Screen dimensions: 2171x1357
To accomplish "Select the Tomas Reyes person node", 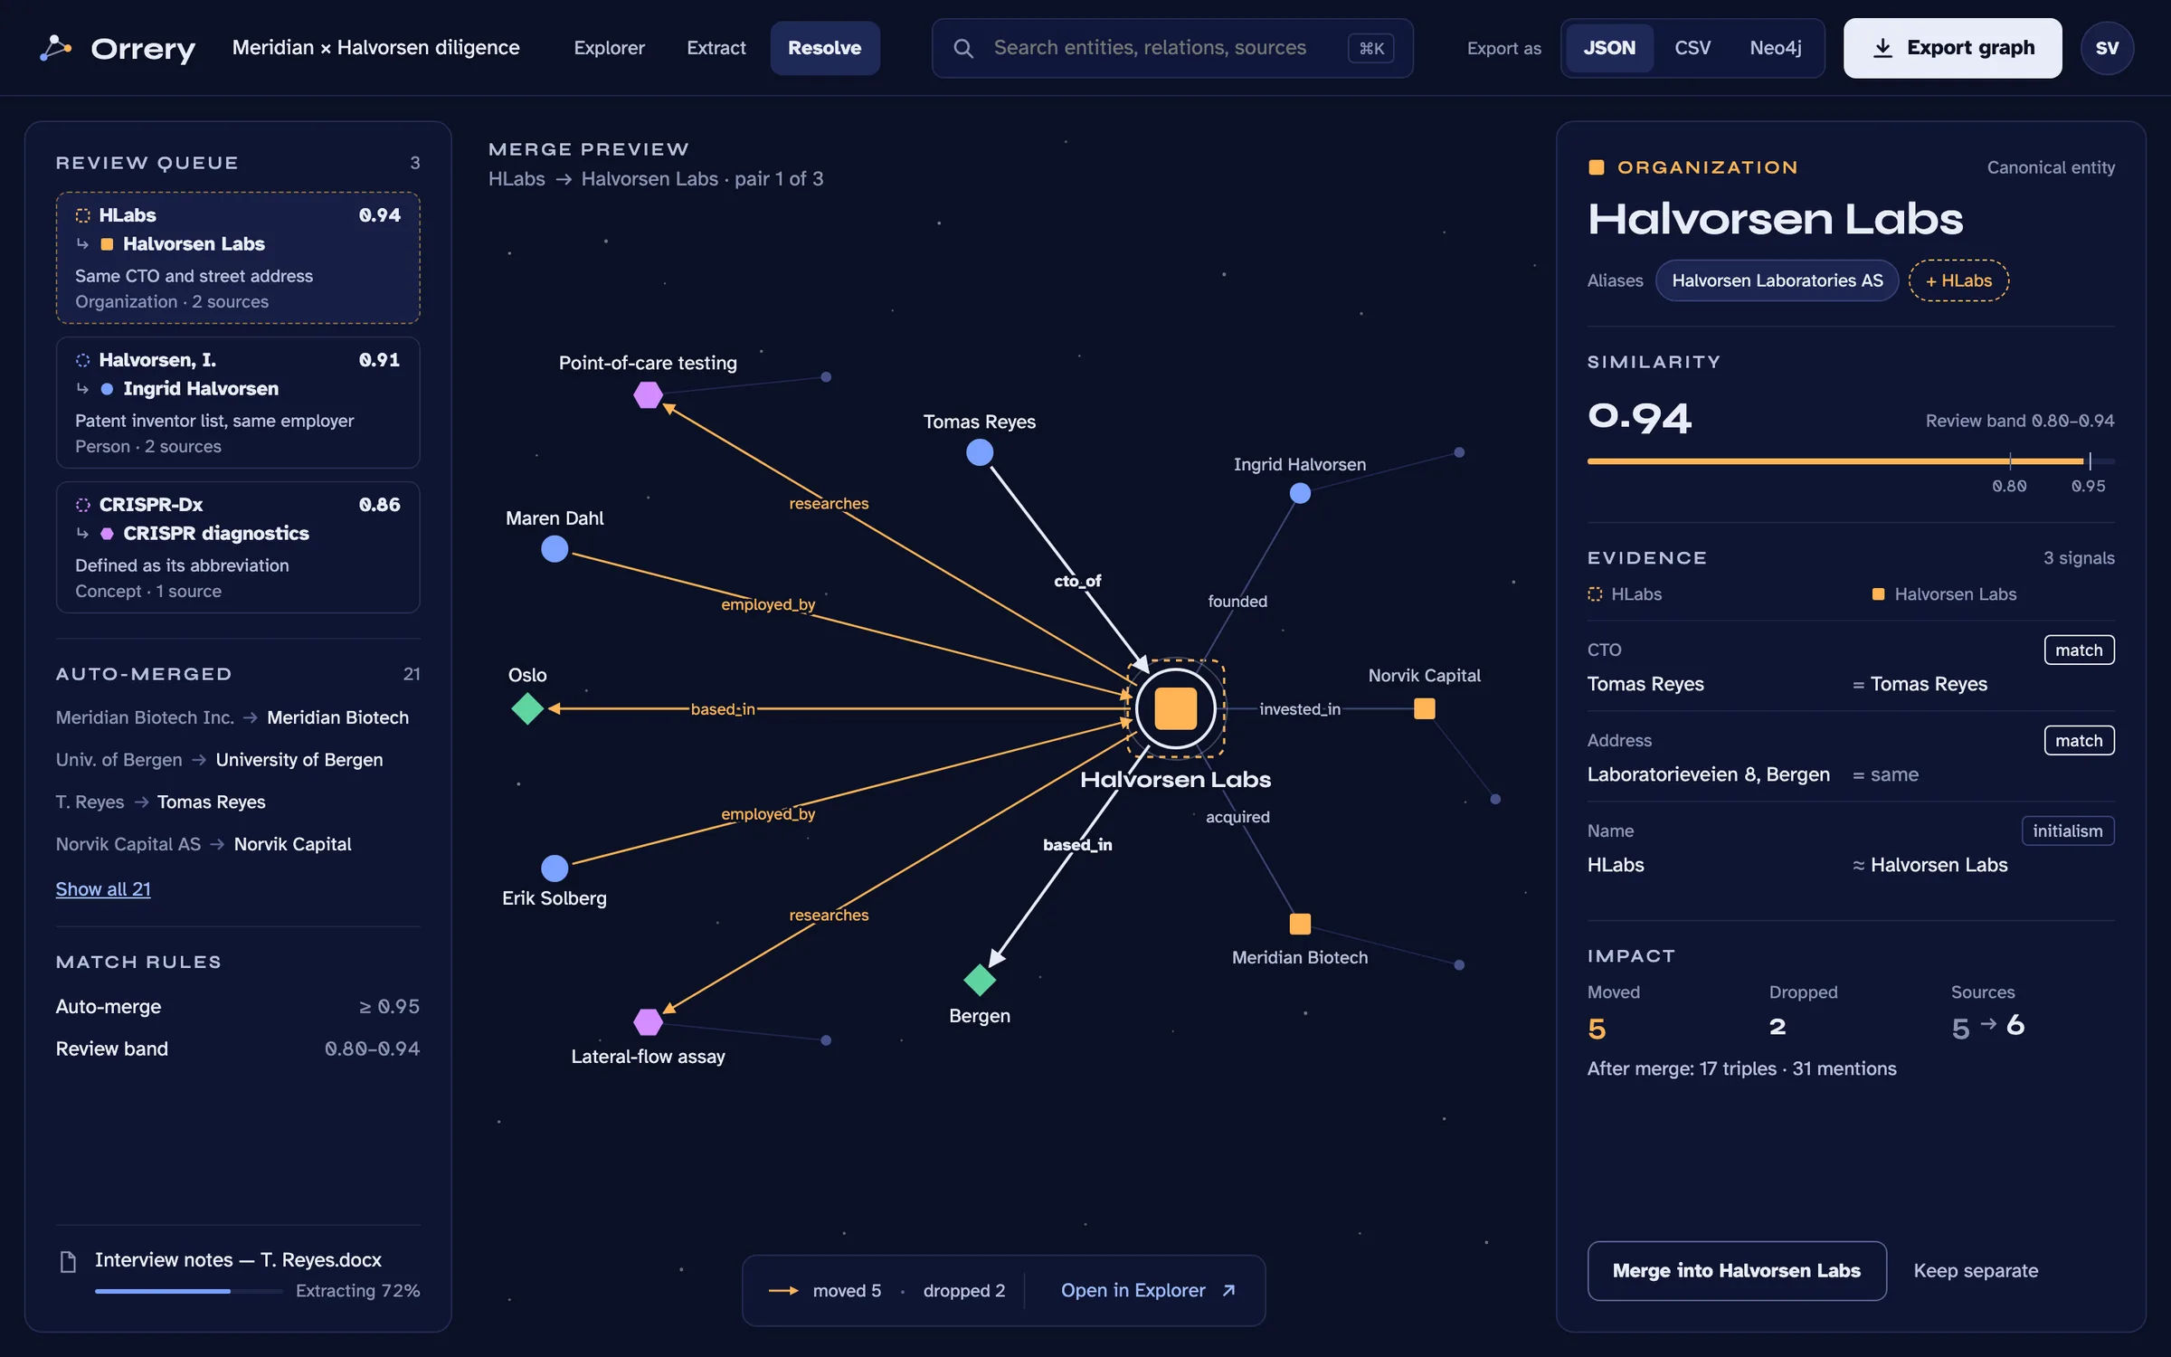I will [980, 451].
